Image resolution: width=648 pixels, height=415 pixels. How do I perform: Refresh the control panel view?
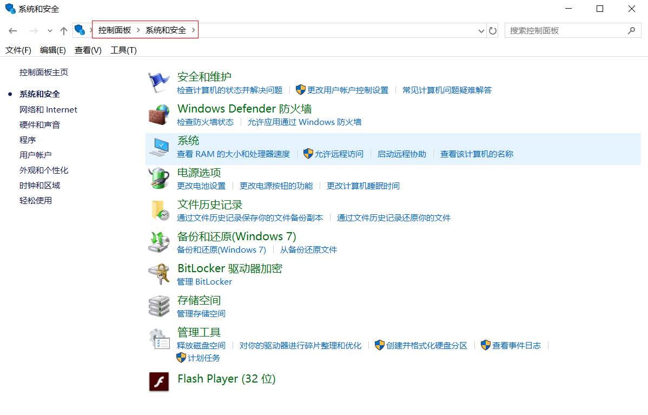493,31
